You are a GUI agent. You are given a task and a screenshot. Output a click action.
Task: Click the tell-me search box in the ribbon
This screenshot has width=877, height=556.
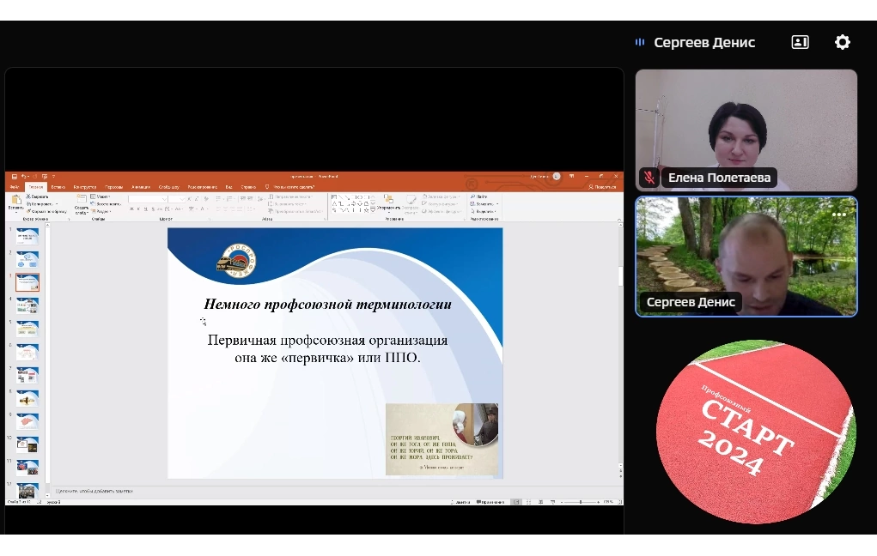[x=289, y=187]
